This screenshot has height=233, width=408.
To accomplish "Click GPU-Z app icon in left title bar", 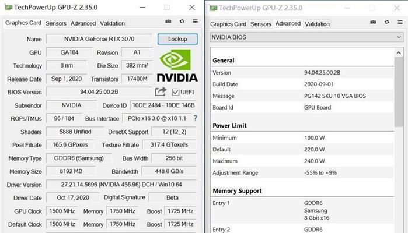I will (x=8, y=7).
